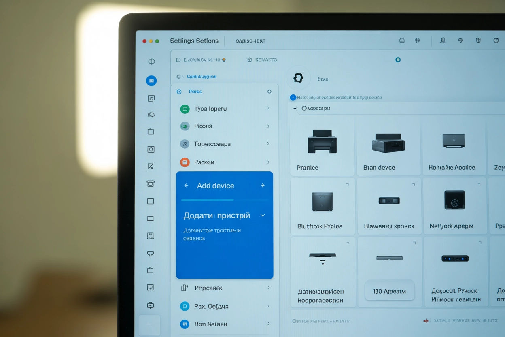505x337 pixels.
Task: Click the circular refresh icon in top toolbar
Action: (x=496, y=41)
